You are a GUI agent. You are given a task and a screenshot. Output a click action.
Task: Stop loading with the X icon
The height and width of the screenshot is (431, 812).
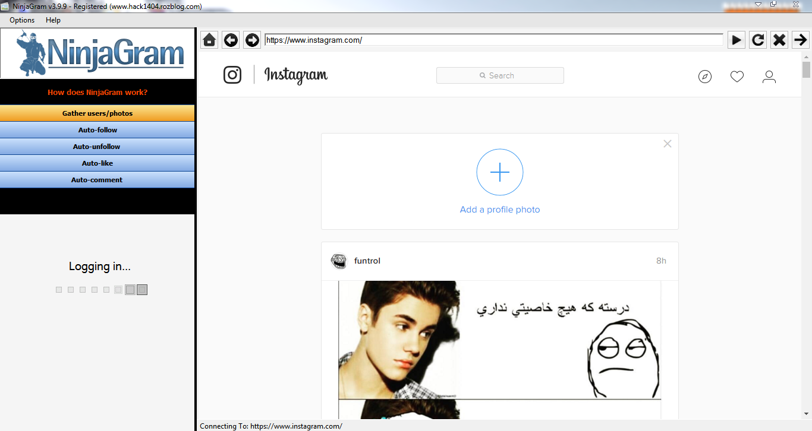[779, 40]
